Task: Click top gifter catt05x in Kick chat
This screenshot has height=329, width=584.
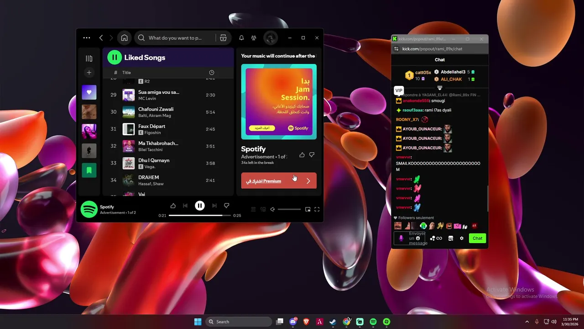Action: tap(423, 73)
